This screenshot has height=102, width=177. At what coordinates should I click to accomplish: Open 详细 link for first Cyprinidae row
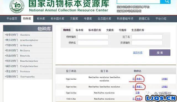tap(165, 79)
